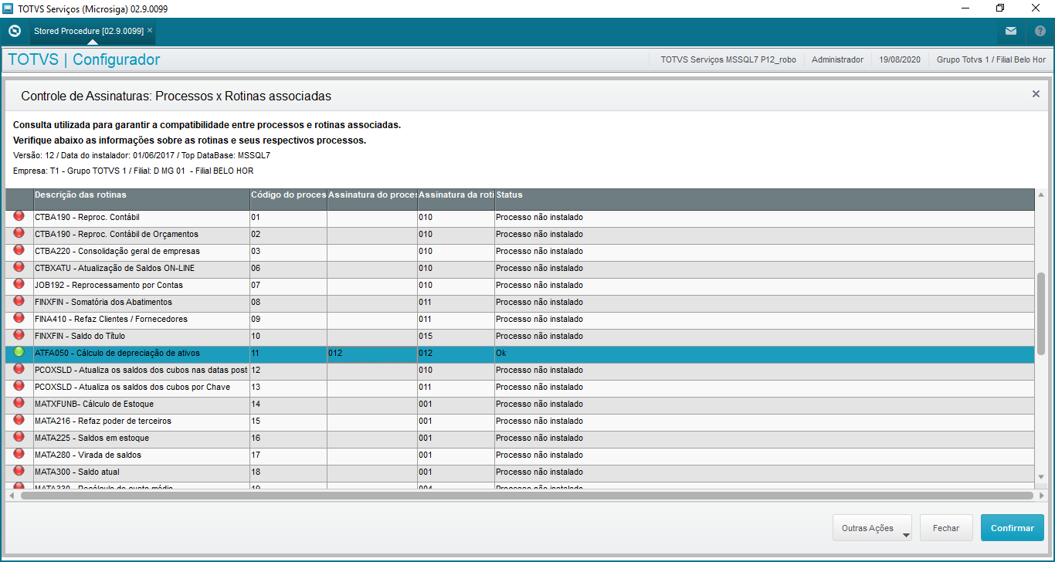Select row FINXFIN - Saldo do Título

[x=520, y=337]
